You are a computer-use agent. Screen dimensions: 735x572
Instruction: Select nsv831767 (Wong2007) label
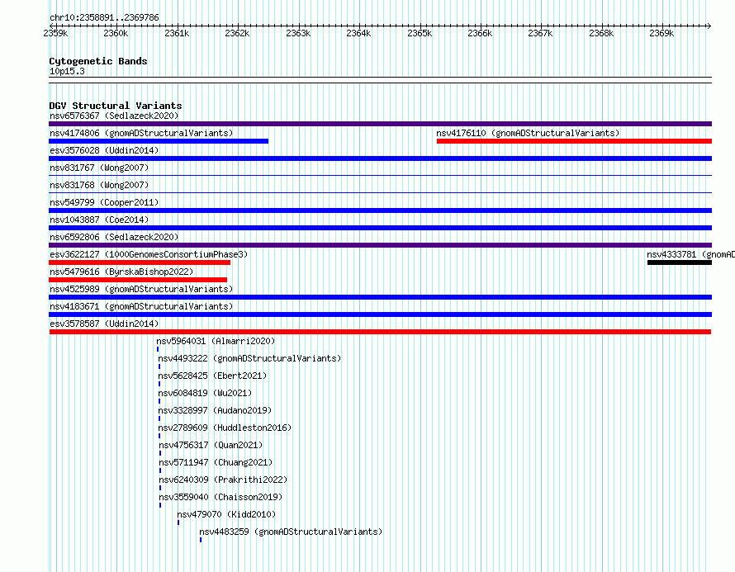(x=99, y=168)
